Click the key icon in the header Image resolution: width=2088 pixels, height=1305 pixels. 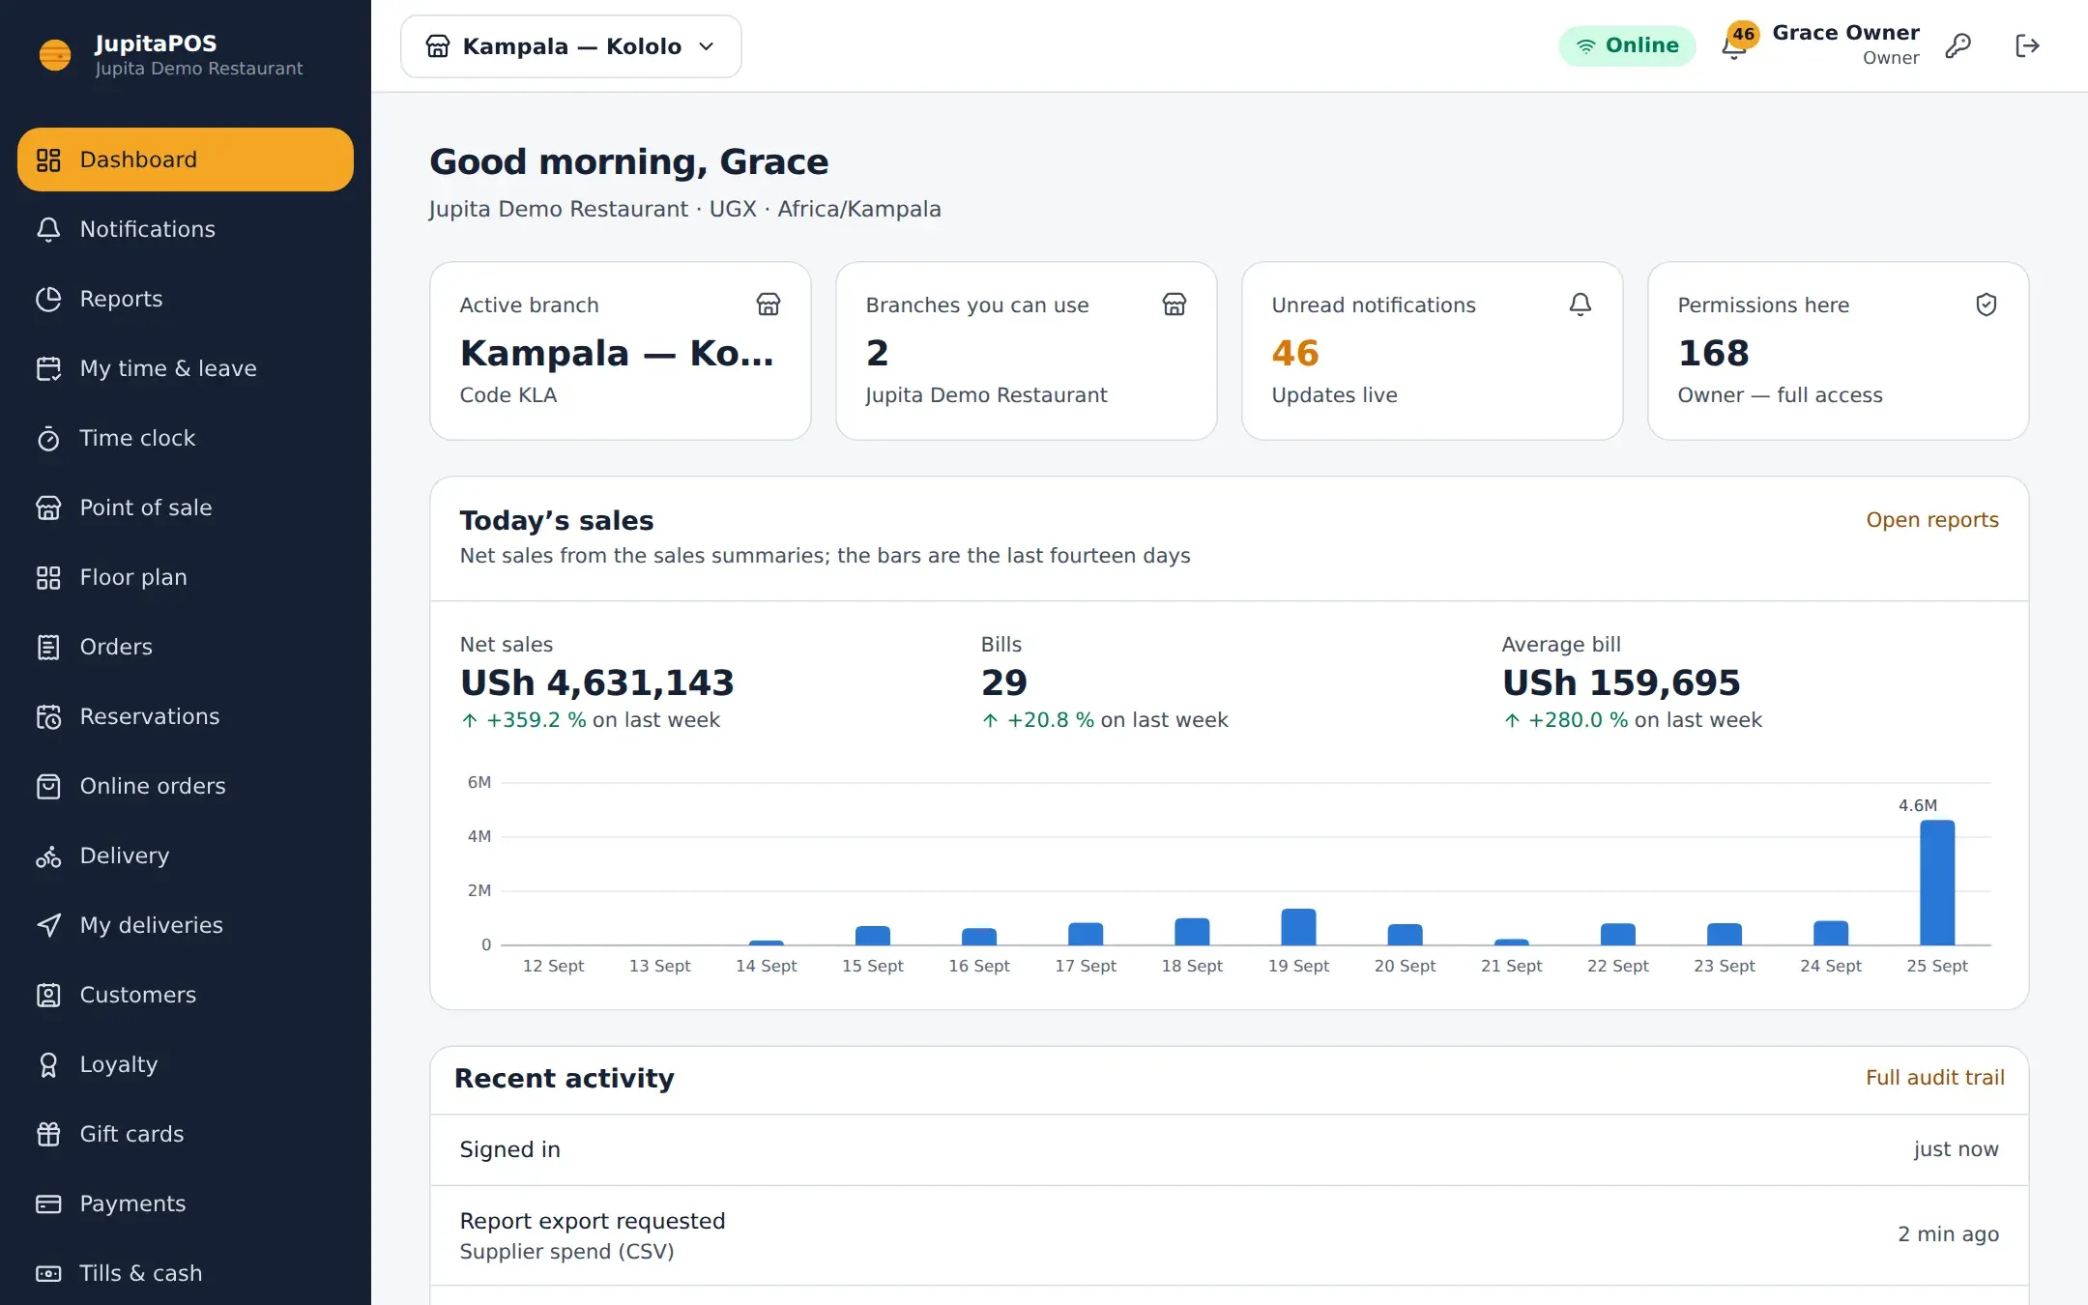1957,45
